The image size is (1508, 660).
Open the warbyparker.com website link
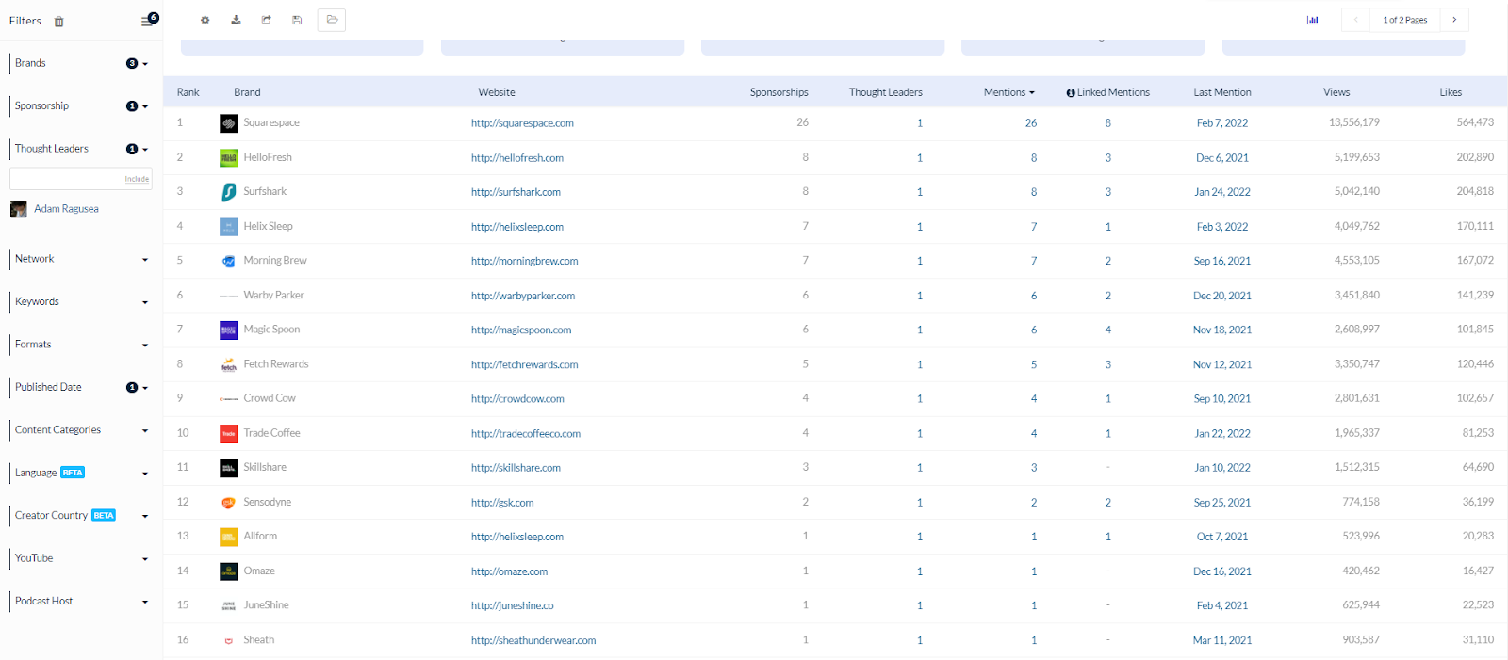coord(523,296)
